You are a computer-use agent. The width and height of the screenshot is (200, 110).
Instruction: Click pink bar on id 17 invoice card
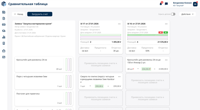click(101, 37)
